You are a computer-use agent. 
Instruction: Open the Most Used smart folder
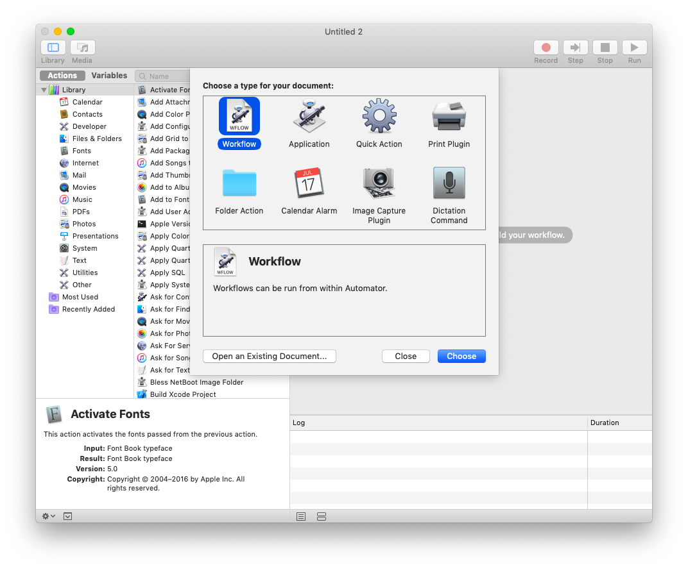pyautogui.click(x=80, y=297)
